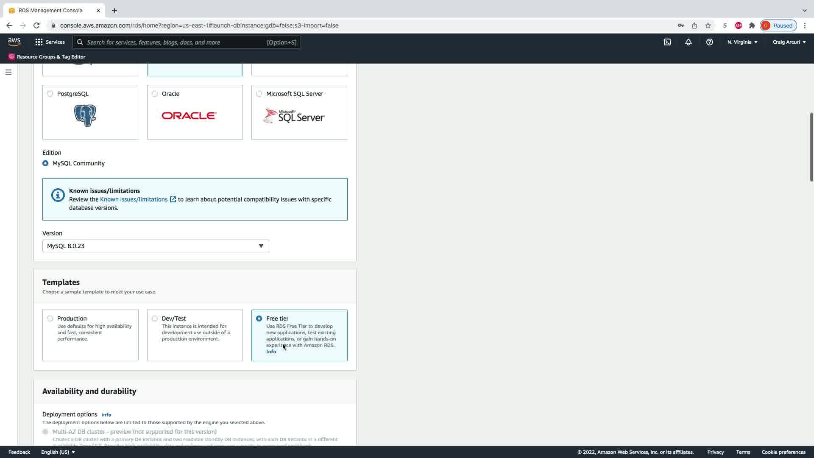Expand the left navigation hamburger menu
The image size is (814, 458).
8,72
